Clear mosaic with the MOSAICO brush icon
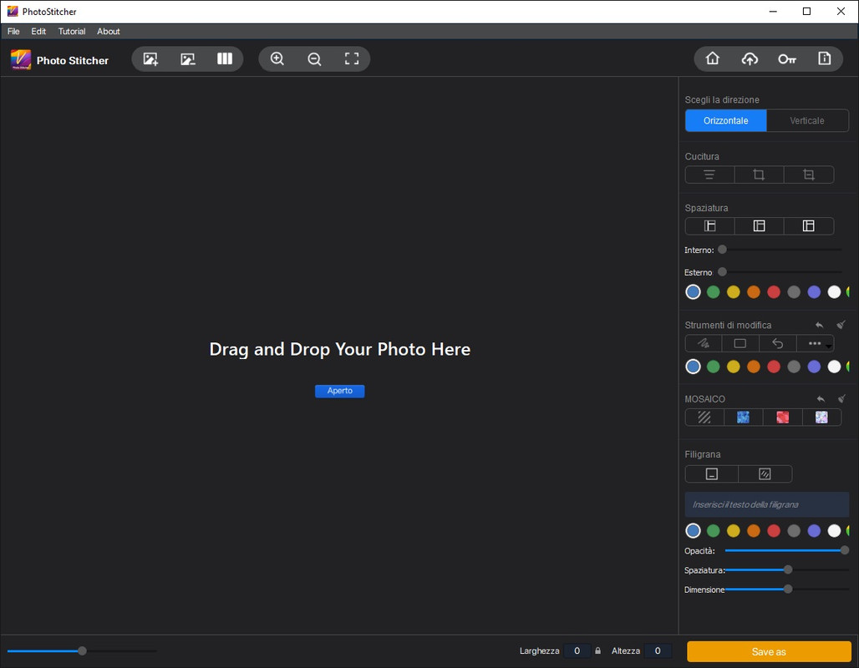 (x=841, y=398)
